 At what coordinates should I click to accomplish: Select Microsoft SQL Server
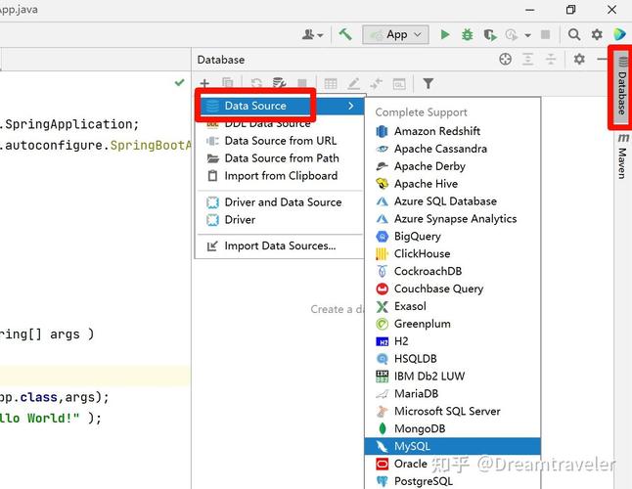452,412
